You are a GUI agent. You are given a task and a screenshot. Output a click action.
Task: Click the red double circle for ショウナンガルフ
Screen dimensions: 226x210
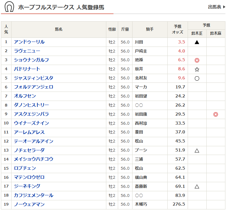pyautogui.click(x=197, y=60)
